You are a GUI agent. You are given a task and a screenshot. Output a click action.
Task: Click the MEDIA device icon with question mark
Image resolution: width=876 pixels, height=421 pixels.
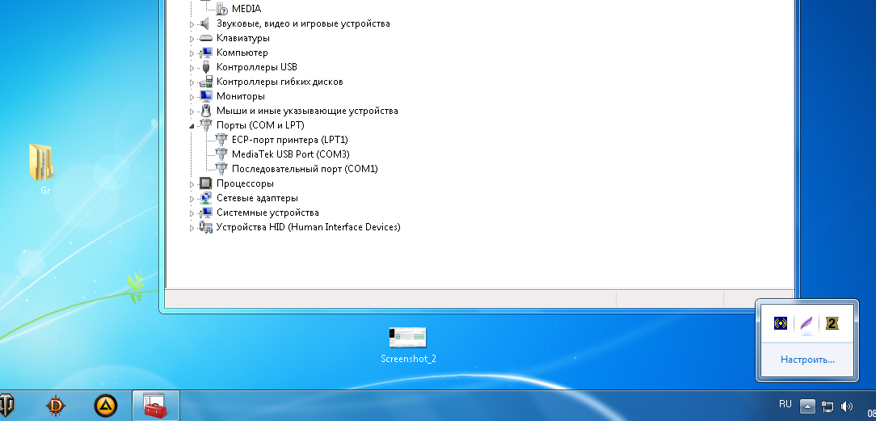click(x=221, y=8)
